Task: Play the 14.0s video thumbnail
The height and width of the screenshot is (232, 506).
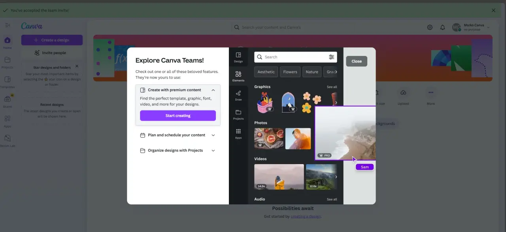Action: pyautogui.click(x=279, y=177)
